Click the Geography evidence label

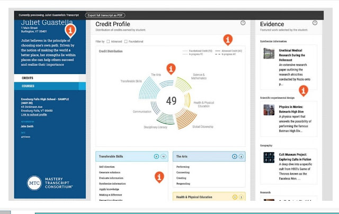pyautogui.click(x=266, y=146)
